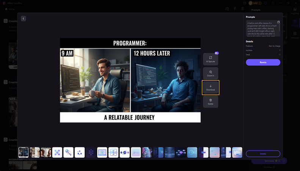This screenshot has width=300, height=171.
Task: Copy the prompt text with the copy icon
Action: click(278, 22)
